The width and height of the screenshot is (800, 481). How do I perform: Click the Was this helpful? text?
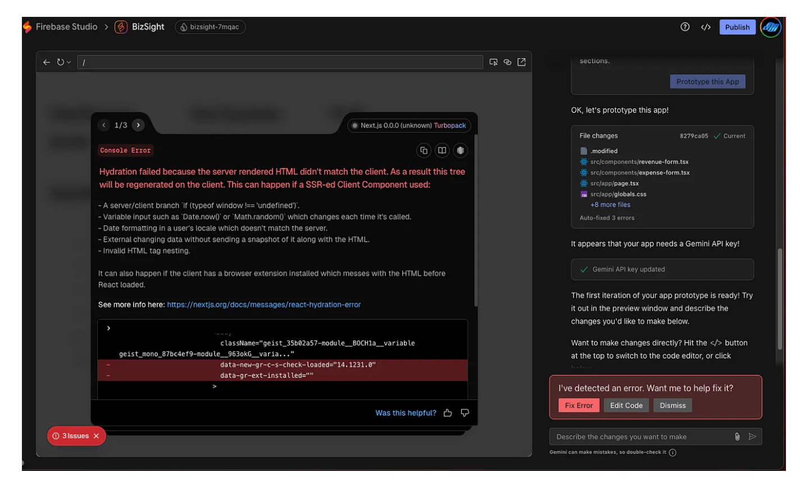[406, 413]
